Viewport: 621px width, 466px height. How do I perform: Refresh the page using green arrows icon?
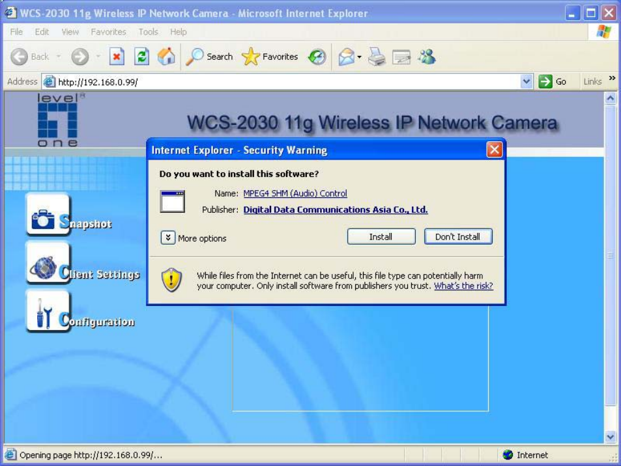[x=141, y=57]
